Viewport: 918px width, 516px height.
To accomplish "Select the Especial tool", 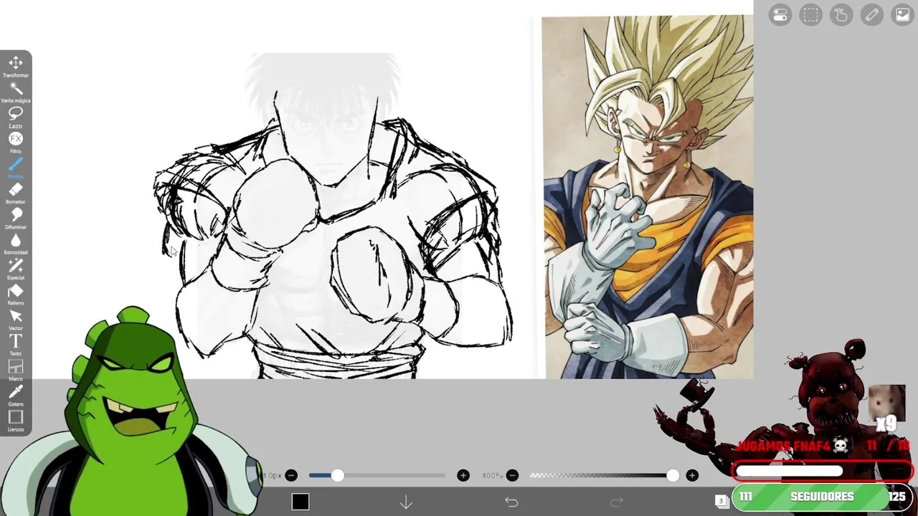I will (16, 269).
